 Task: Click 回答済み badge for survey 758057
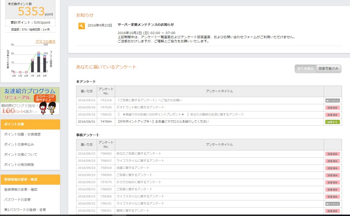[332, 161]
